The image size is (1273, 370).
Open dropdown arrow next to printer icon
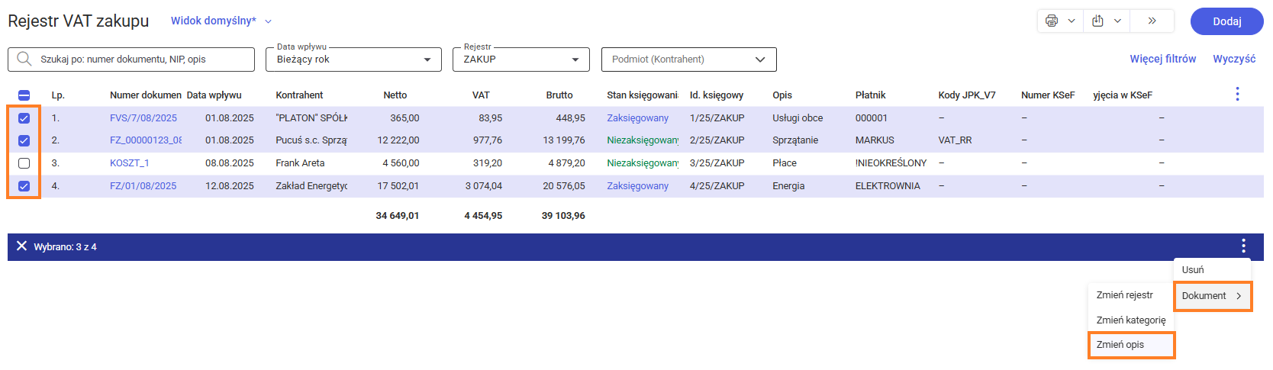click(1072, 21)
